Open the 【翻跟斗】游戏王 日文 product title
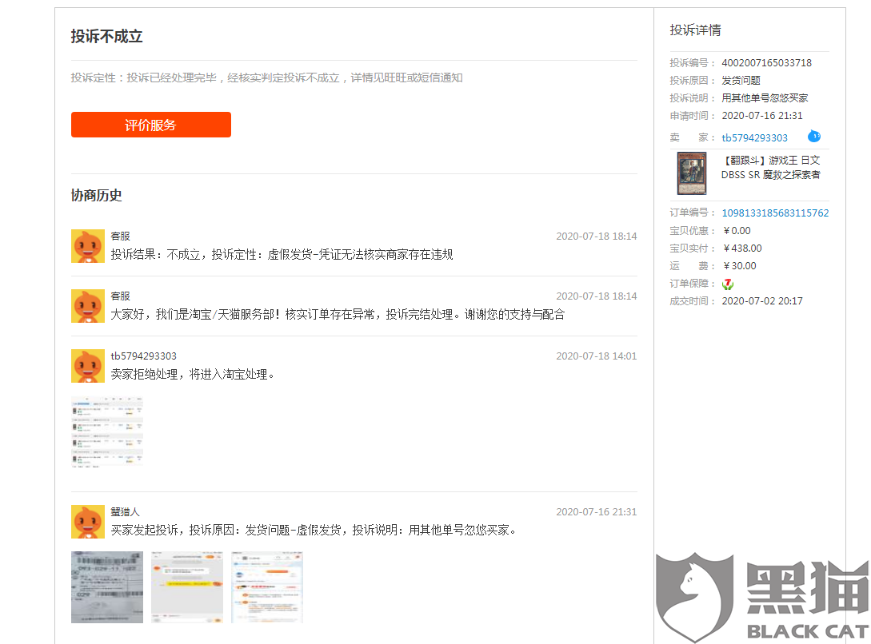Viewport: 871px width, 644px height. pos(770,168)
